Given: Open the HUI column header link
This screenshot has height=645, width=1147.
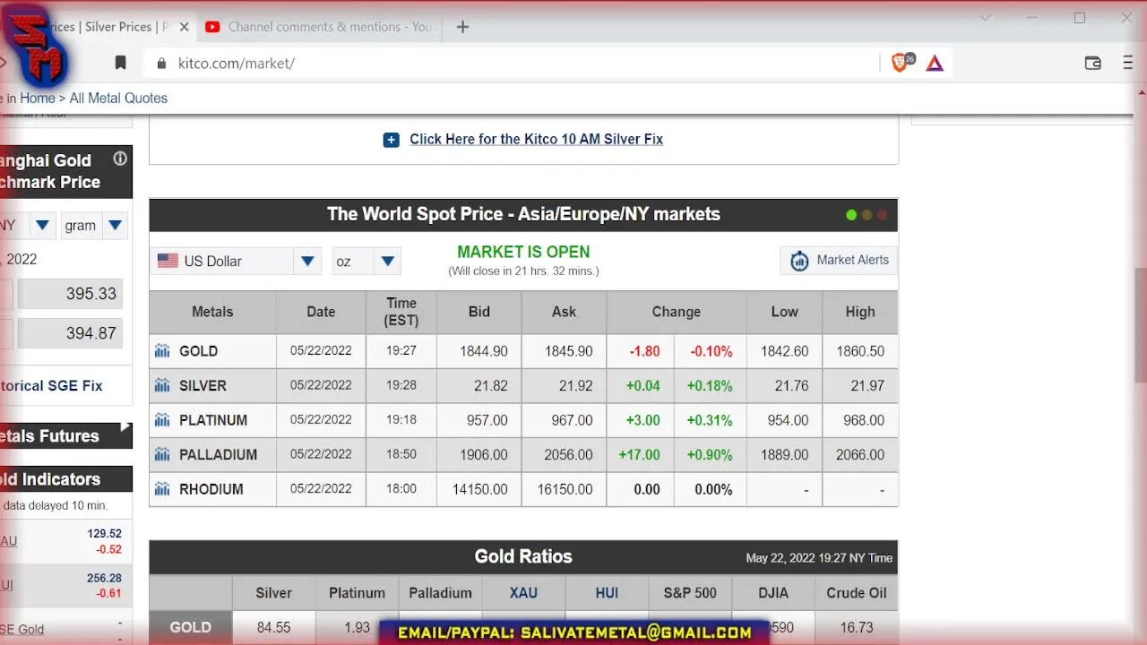Looking at the screenshot, I should click(x=607, y=593).
